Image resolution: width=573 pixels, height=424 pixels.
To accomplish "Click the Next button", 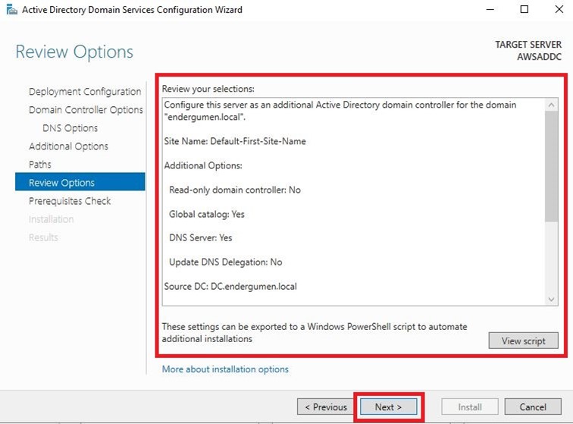I will (388, 407).
